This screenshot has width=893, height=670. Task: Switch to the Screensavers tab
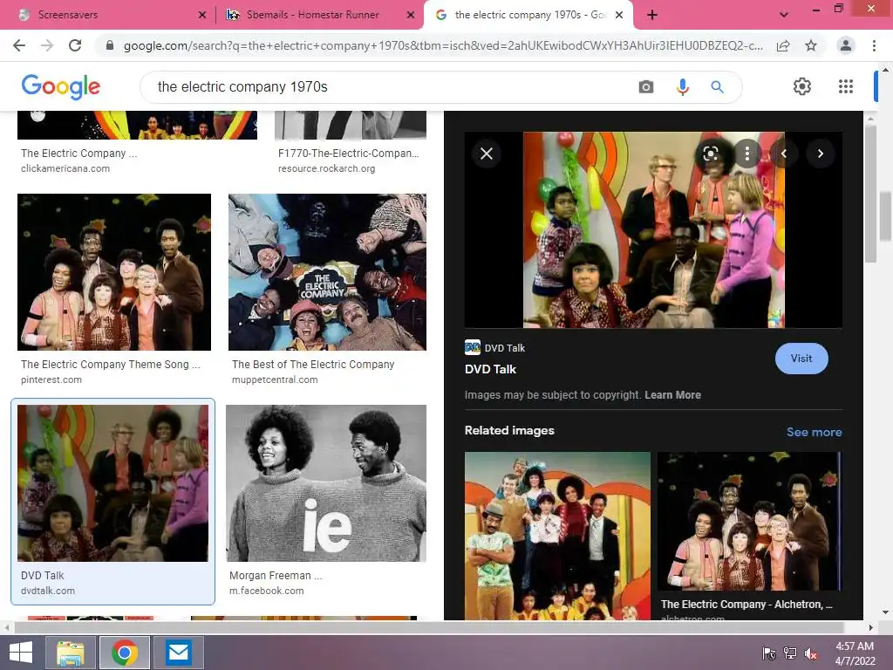tap(108, 15)
